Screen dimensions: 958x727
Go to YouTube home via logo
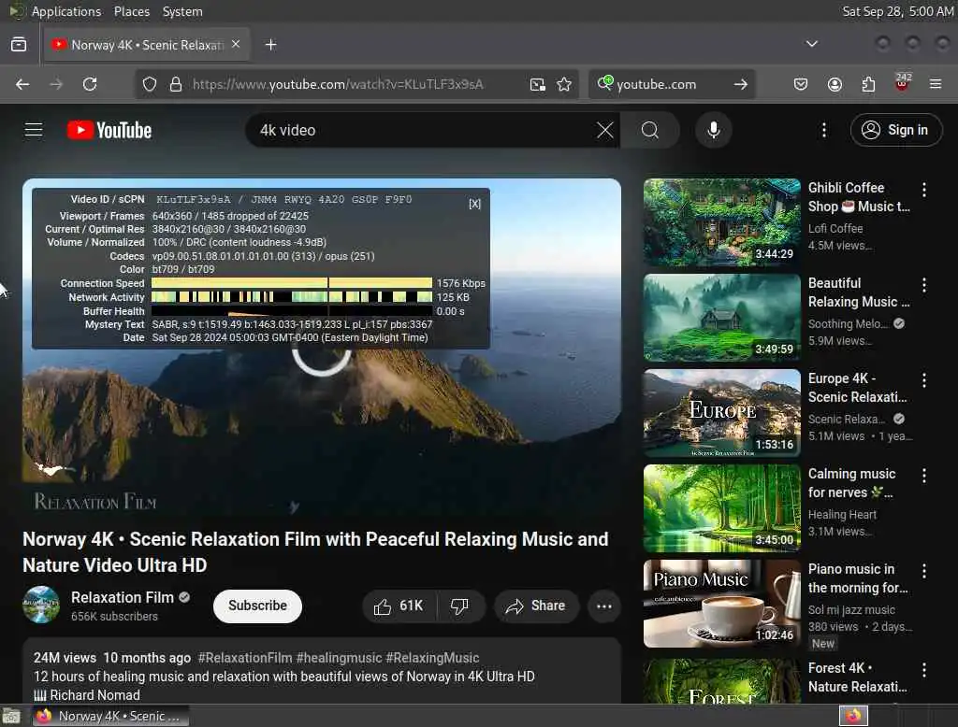pyautogui.click(x=109, y=130)
